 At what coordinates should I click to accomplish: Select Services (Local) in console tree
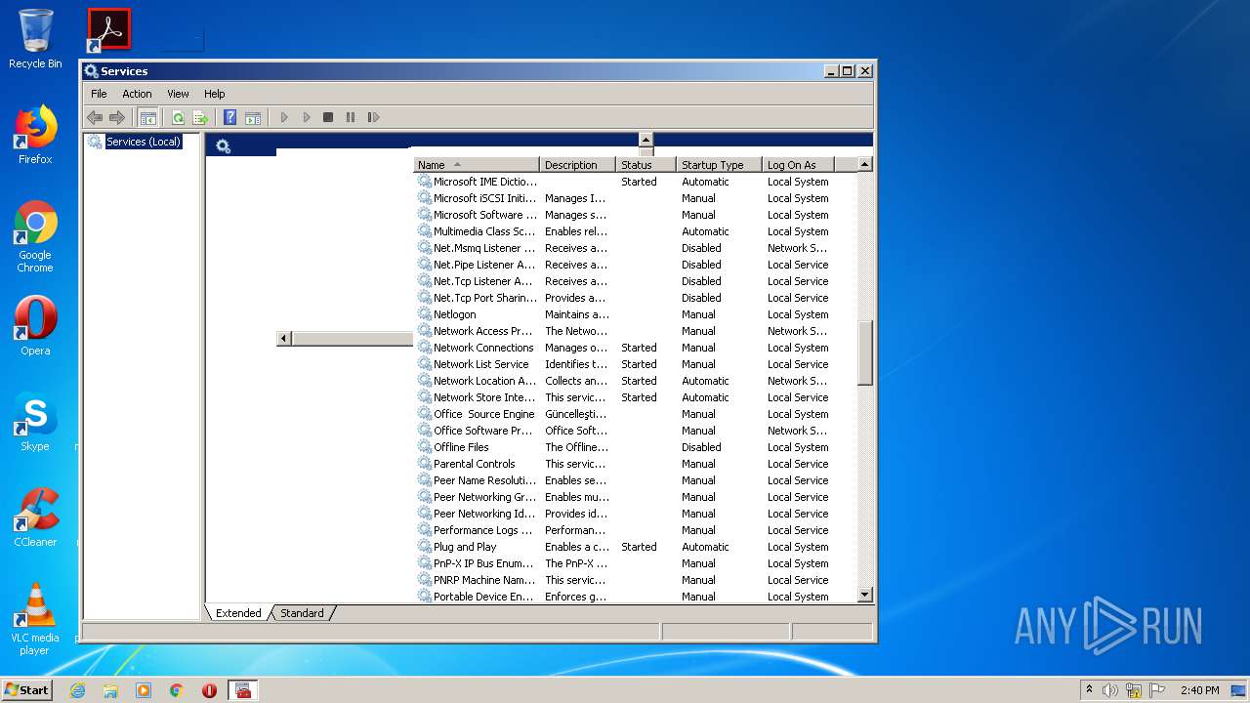[x=143, y=142]
